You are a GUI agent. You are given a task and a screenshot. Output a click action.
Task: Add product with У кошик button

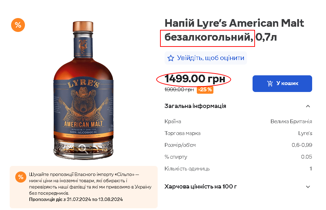tap(282, 84)
